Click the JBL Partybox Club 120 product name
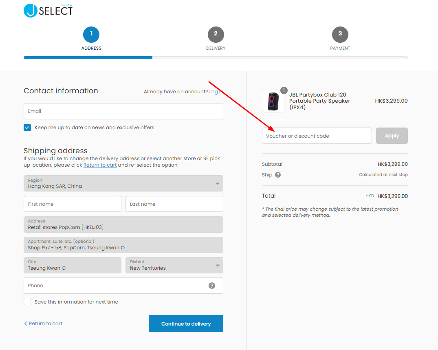438x350 pixels. tap(319, 101)
